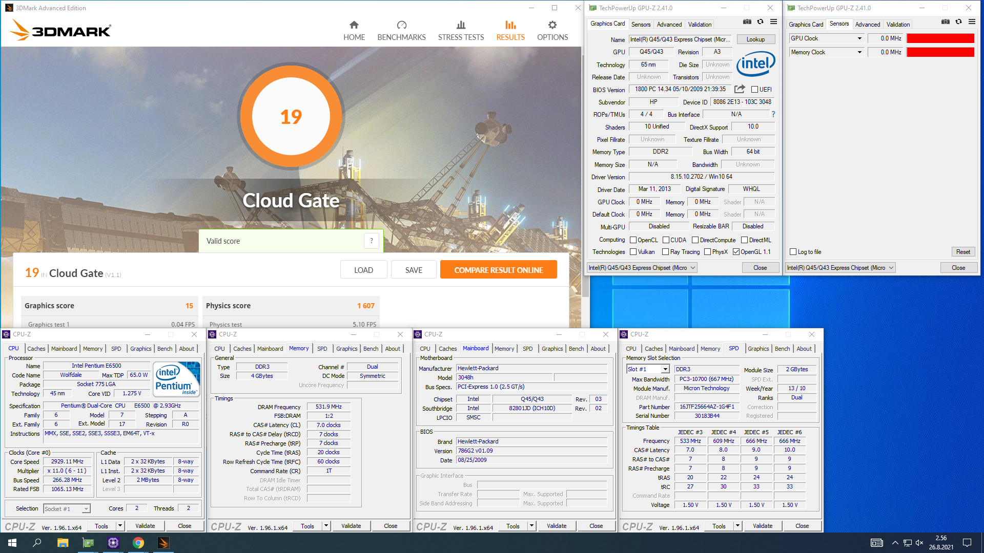The image size is (984, 553).
Task: Click the 3DMark logo
Action: (60, 30)
